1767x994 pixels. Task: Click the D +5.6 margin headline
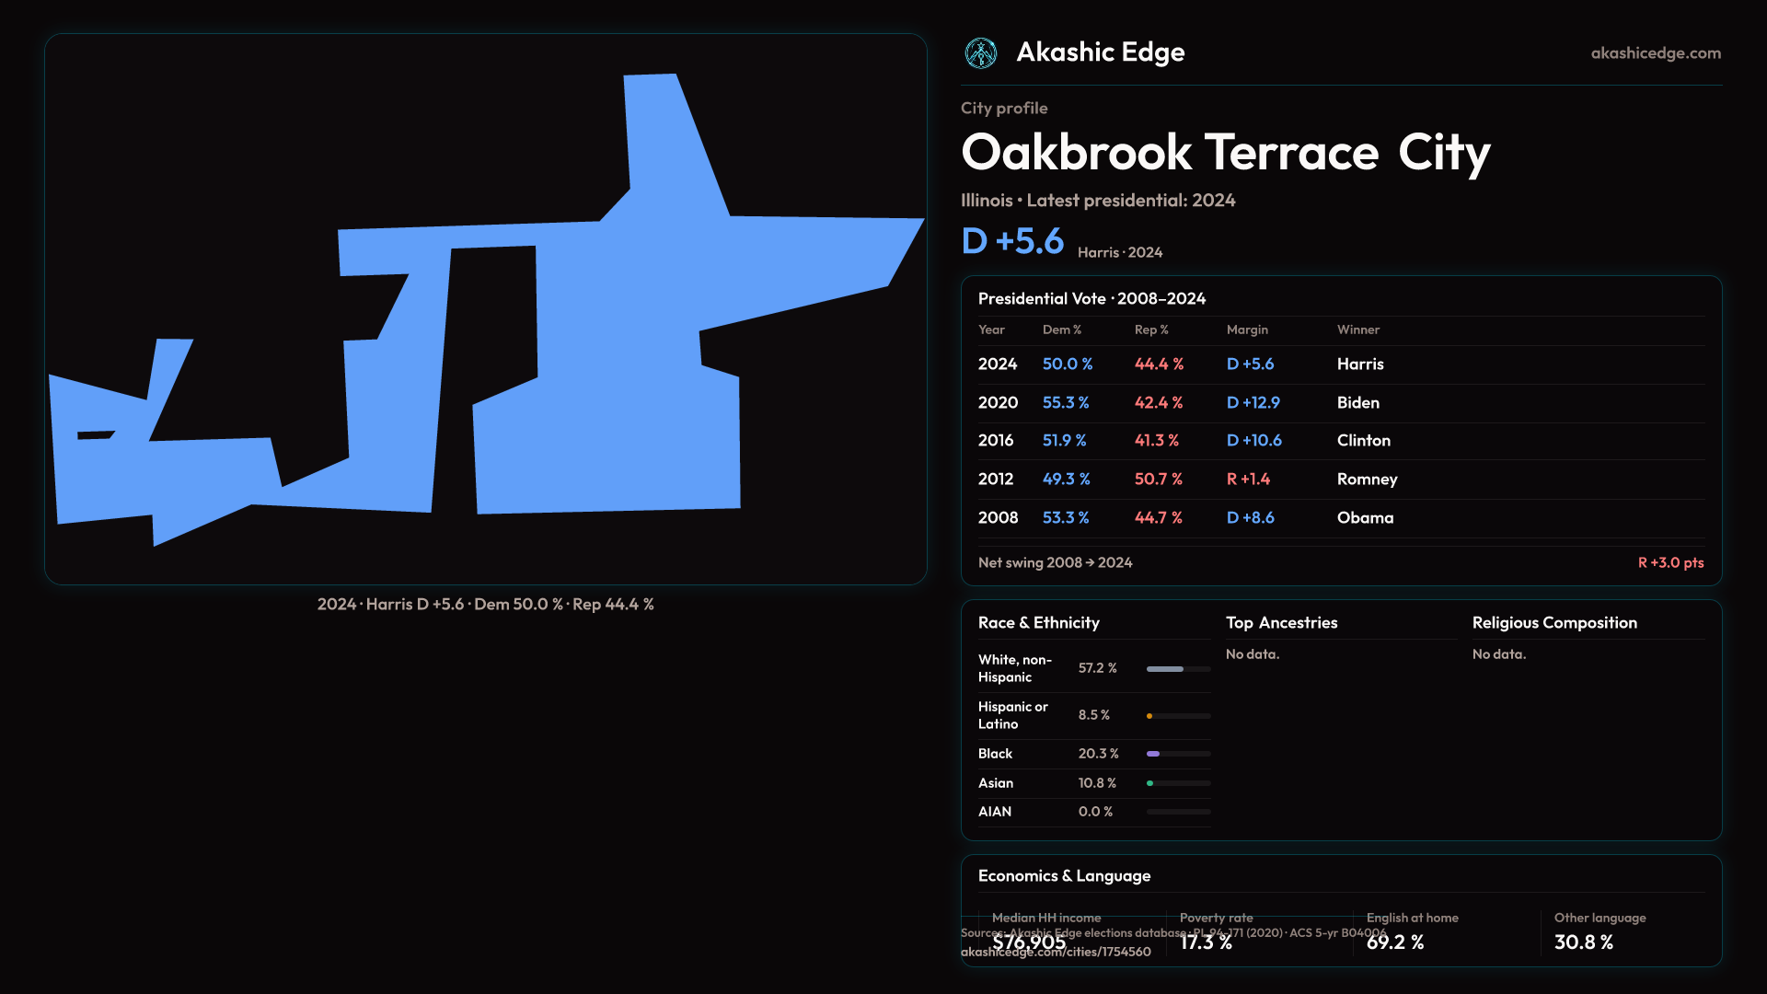pyautogui.click(x=1012, y=242)
